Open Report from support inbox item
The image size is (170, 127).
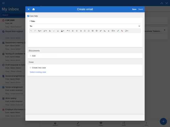coord(13,35)
